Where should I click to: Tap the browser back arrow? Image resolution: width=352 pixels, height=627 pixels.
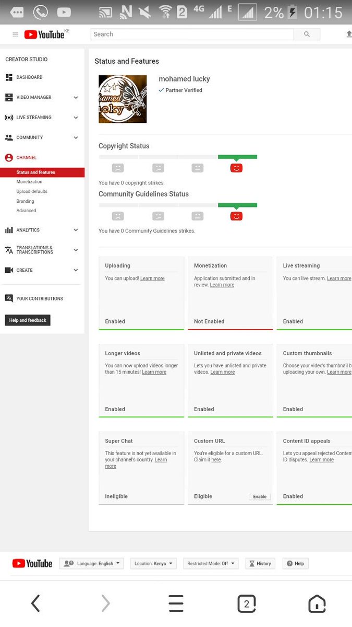point(35,603)
